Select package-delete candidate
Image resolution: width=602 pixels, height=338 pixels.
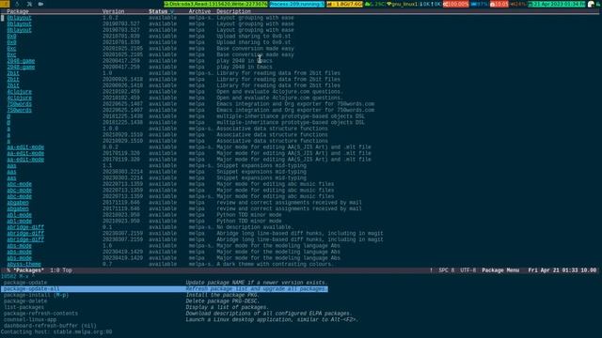[x=25, y=301]
